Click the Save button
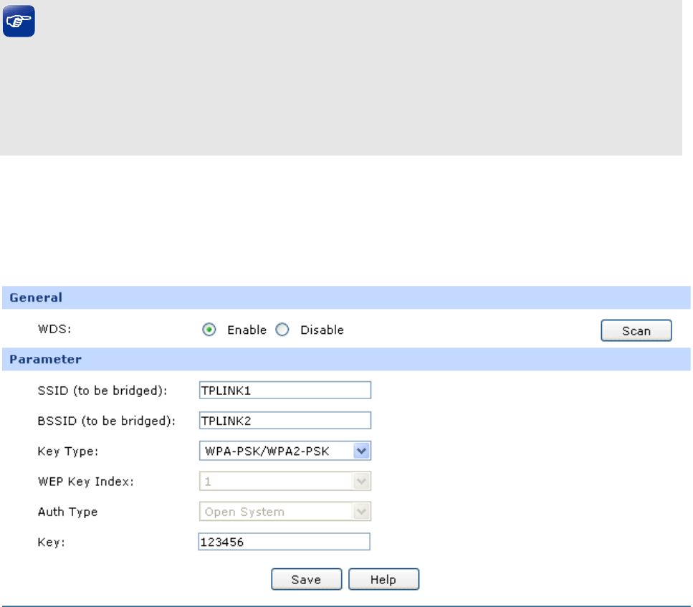693x607 pixels. pos(306,579)
